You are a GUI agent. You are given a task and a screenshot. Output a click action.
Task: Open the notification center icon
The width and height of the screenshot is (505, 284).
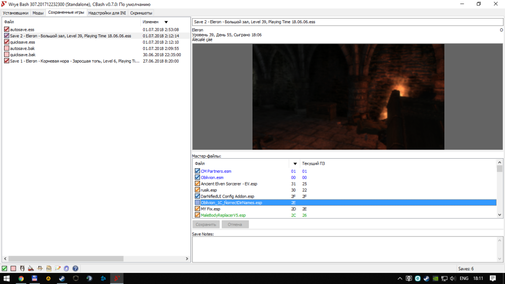[x=493, y=278]
